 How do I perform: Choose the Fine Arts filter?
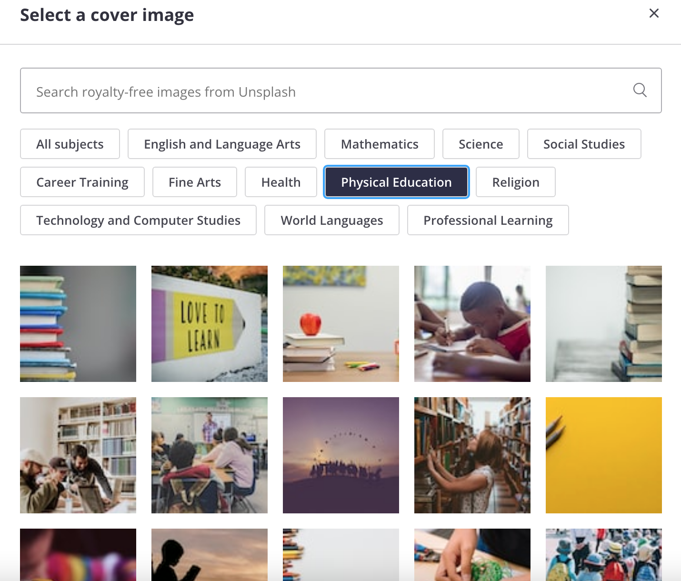(195, 182)
